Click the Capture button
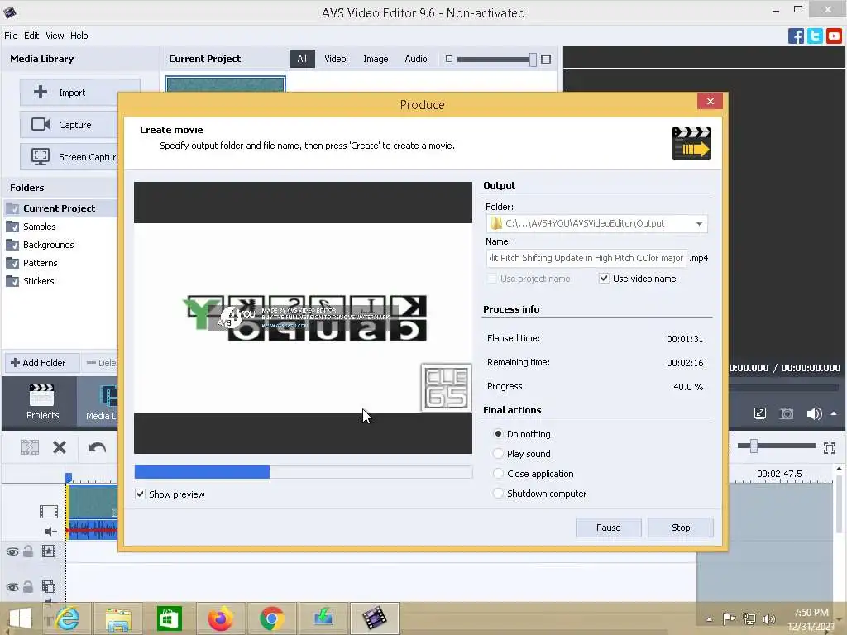The image size is (847, 635). coord(69,125)
